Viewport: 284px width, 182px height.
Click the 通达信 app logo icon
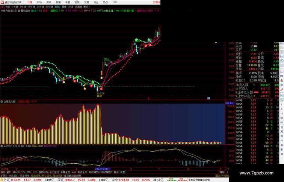tap(2, 2)
